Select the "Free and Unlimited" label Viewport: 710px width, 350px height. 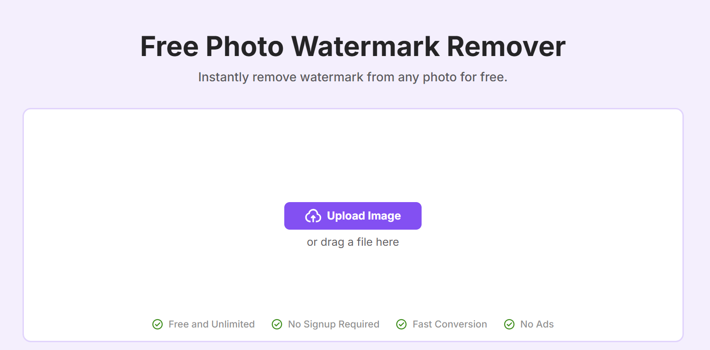tap(211, 324)
